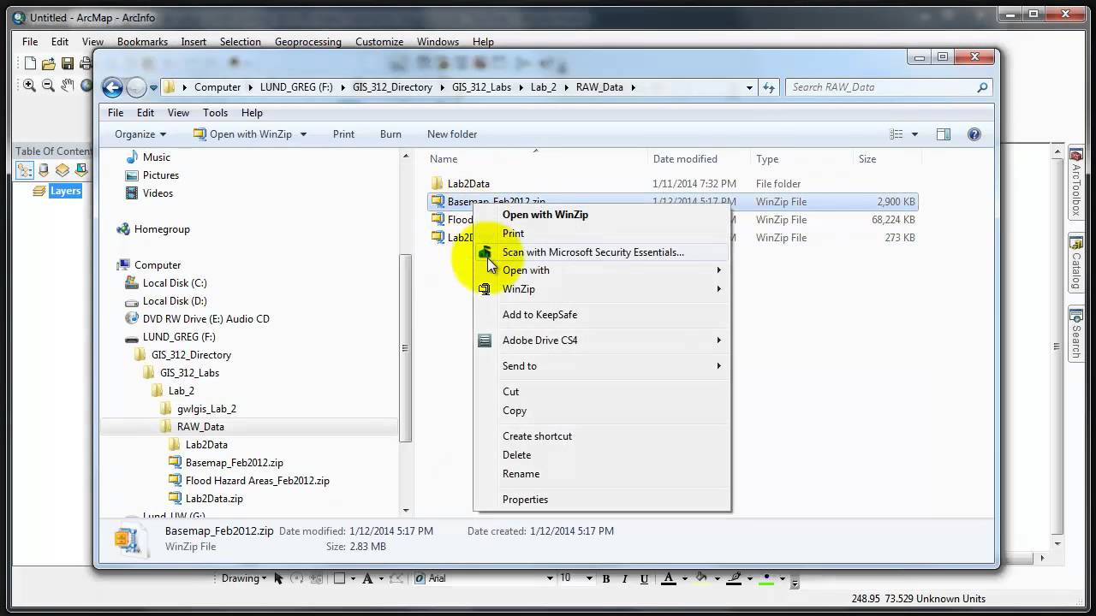Select the arrow Select Elements tool

[279, 578]
